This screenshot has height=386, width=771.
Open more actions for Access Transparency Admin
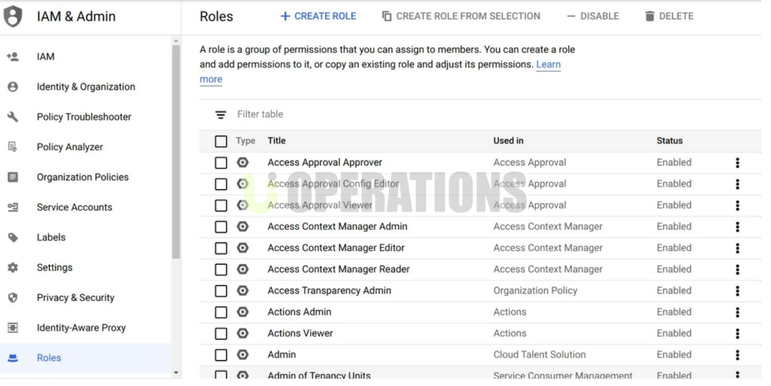[737, 291]
